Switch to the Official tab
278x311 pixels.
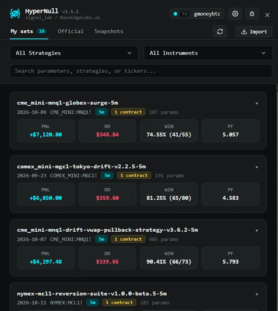click(70, 31)
